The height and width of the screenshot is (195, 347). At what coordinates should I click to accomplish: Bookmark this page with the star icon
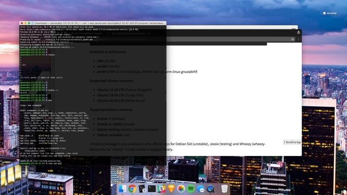pos(293,40)
